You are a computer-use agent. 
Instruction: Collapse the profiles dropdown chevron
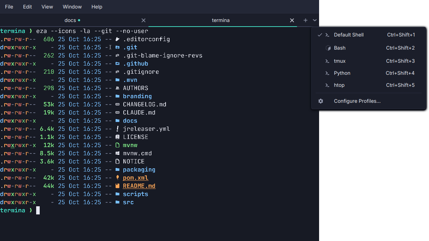315,20
